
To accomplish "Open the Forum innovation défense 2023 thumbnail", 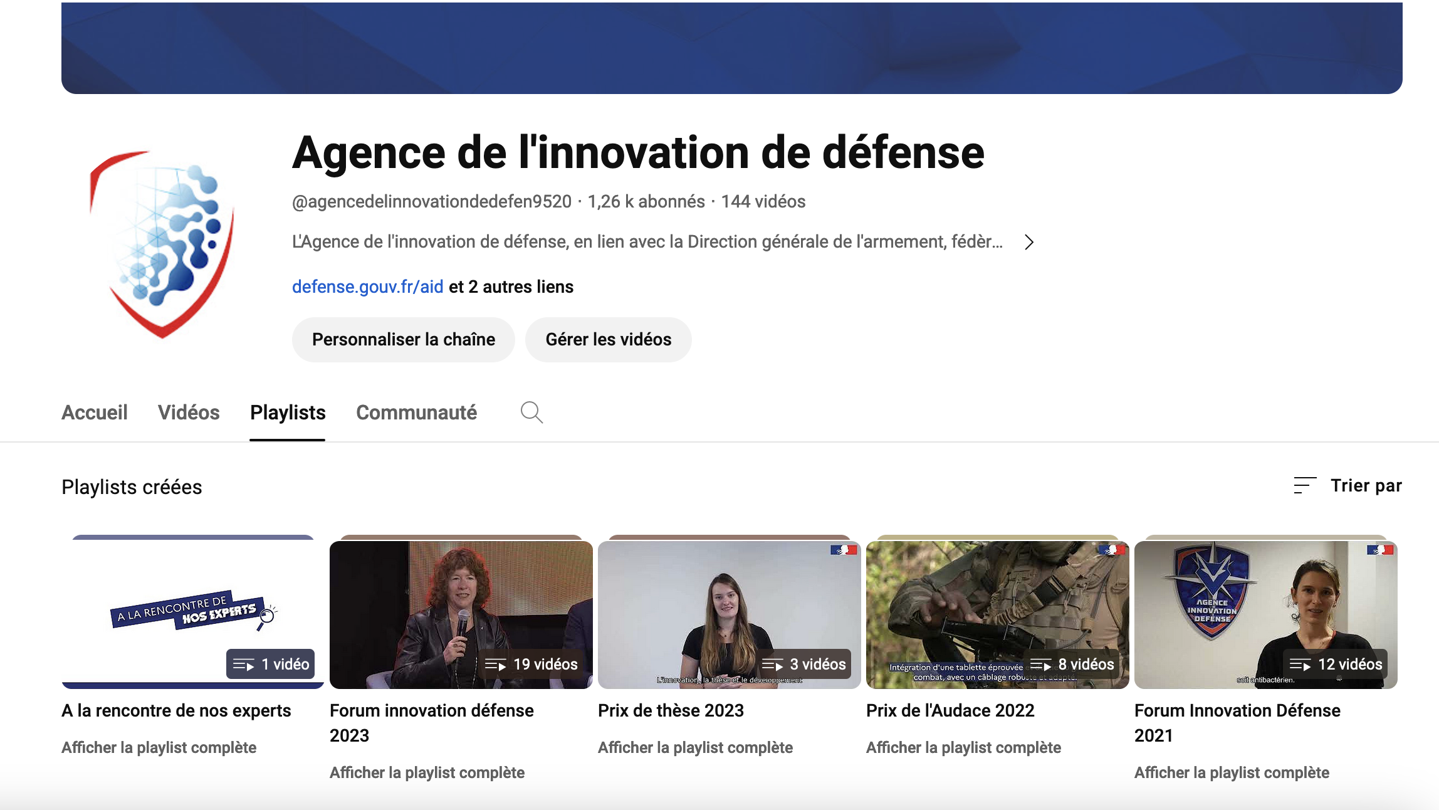I will tap(461, 614).
